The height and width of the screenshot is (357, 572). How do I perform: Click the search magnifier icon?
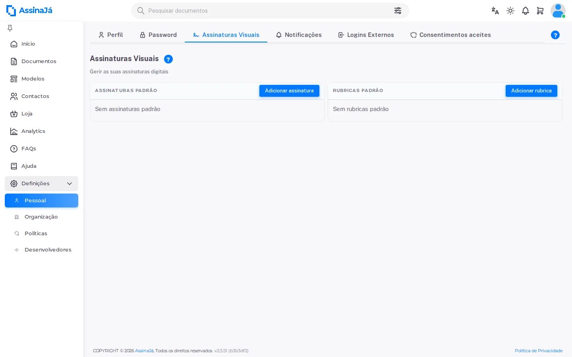coord(141,11)
